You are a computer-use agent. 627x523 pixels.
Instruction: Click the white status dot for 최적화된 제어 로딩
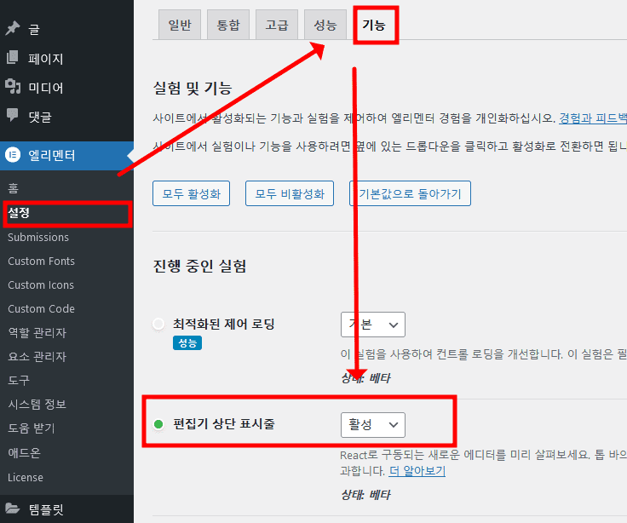tap(158, 325)
